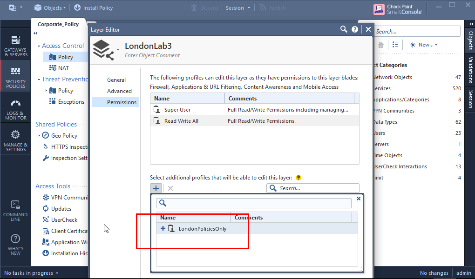Open the Objects menu
Screen dimensions: 475x279
(x=50, y=8)
